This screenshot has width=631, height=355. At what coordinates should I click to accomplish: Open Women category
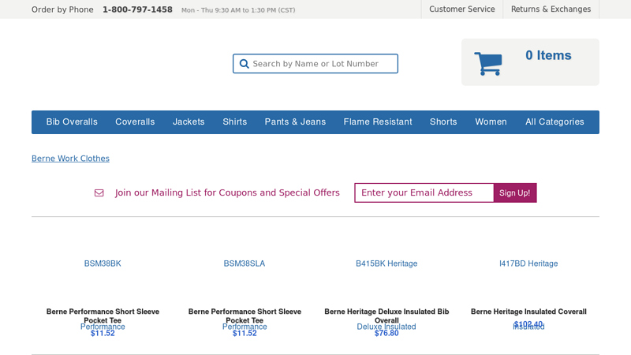click(491, 122)
